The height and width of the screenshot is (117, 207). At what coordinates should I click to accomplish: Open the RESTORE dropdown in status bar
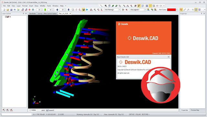(146, 114)
